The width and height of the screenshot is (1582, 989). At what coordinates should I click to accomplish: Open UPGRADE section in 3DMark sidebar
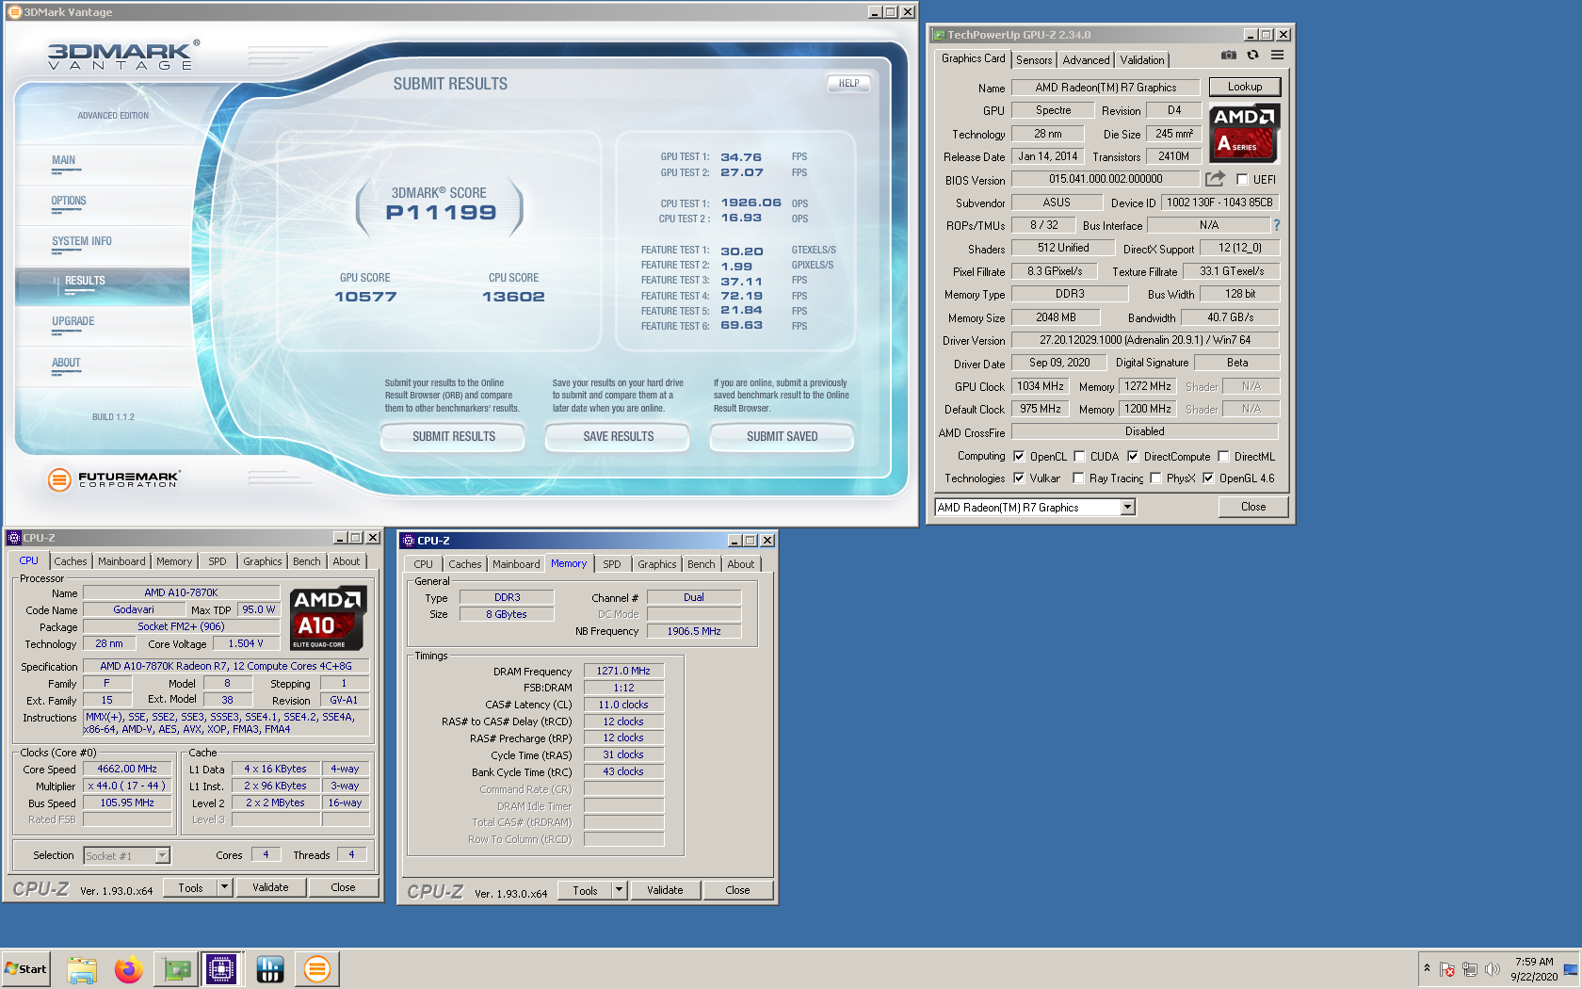73,322
